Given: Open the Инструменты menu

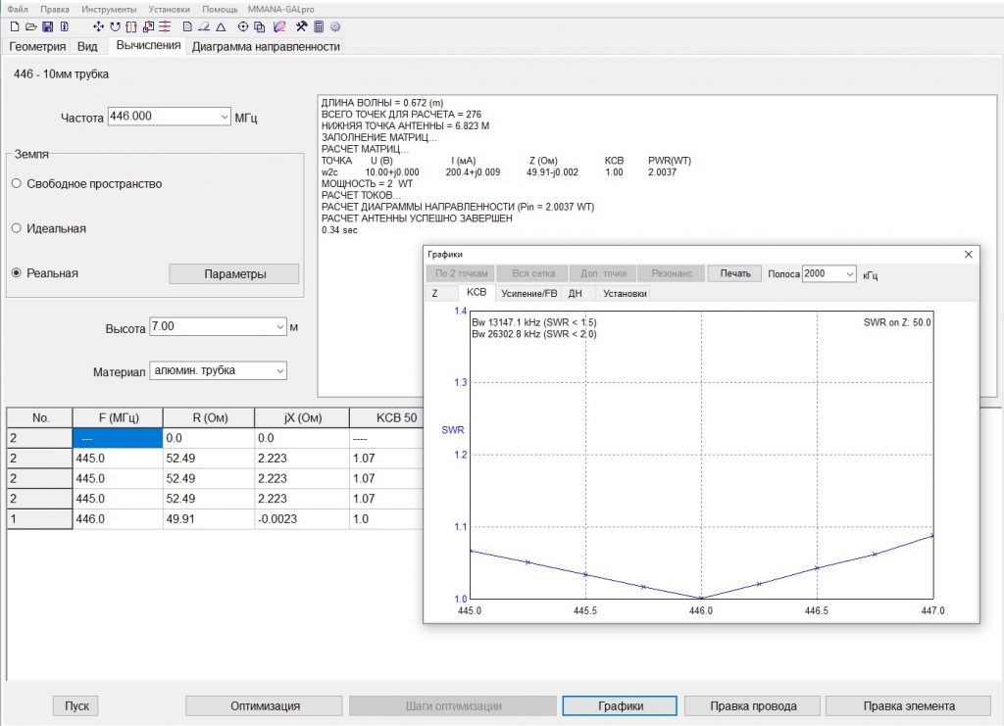Looking at the screenshot, I should pyautogui.click(x=109, y=8).
